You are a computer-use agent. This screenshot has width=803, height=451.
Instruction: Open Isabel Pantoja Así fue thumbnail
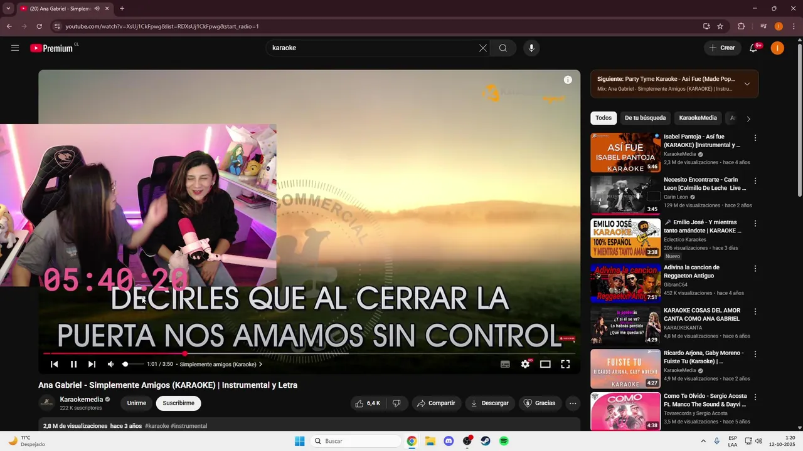tap(625, 152)
